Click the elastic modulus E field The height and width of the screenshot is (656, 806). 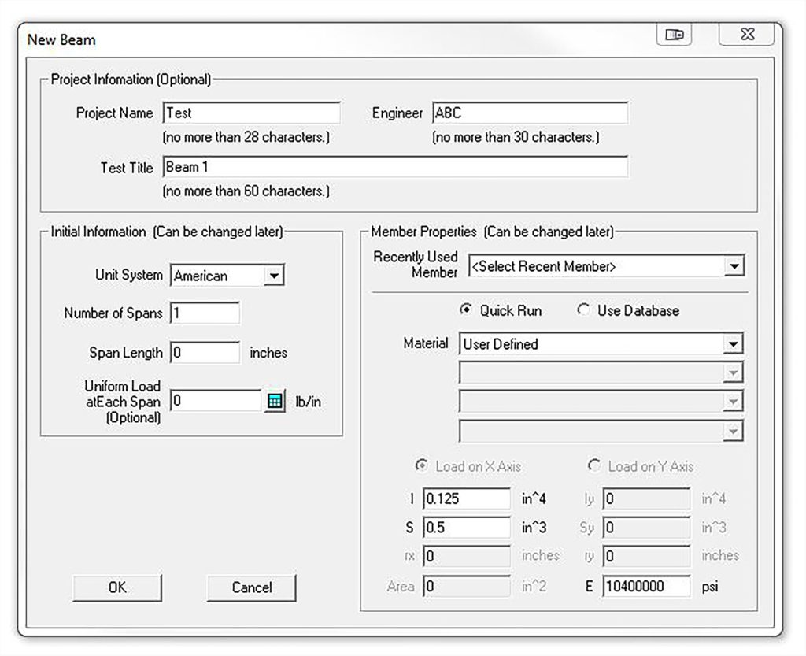[x=646, y=587]
